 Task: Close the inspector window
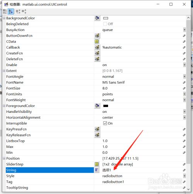[184, 4]
